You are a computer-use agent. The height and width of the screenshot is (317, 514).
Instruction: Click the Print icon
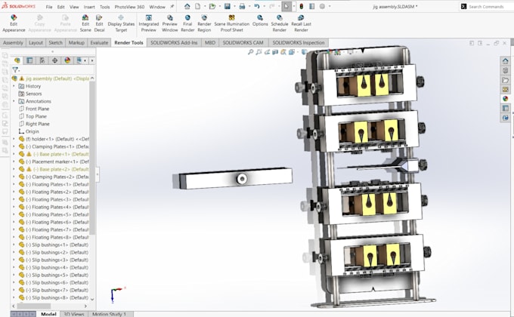(x=242, y=6)
